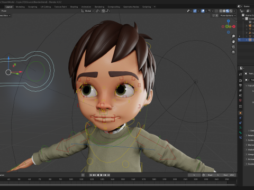
Task: Click the pan view hand icon
Action: (233, 42)
